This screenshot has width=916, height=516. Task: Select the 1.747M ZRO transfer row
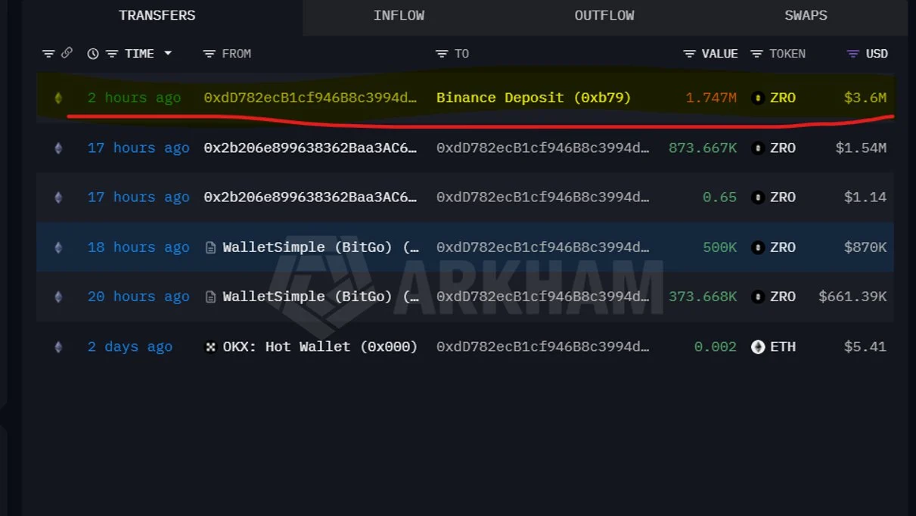click(465, 98)
